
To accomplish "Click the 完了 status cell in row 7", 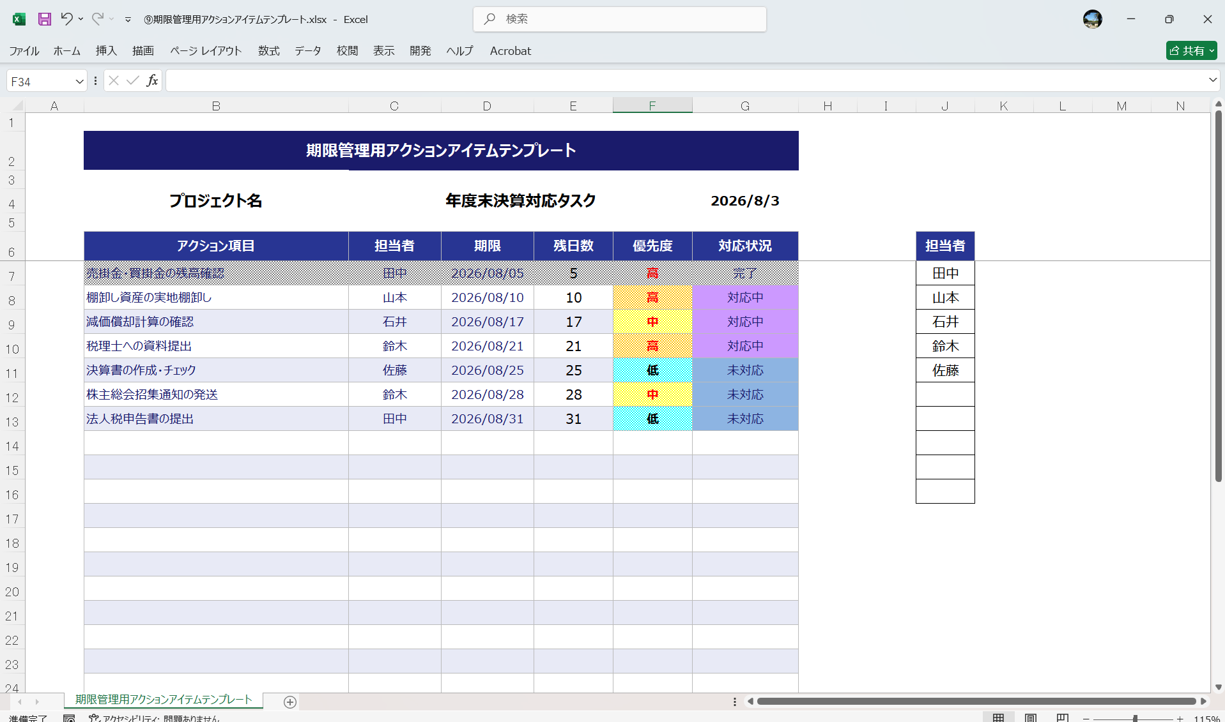I will tap(745, 273).
